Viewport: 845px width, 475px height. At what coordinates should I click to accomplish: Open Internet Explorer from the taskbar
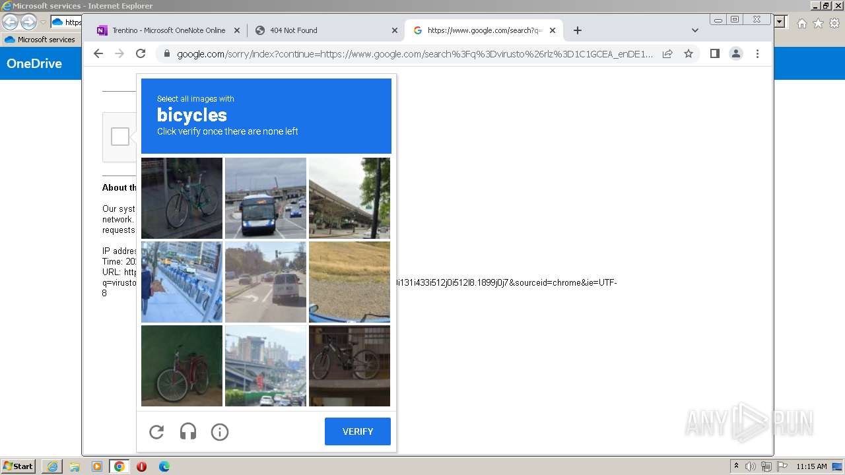pos(52,466)
